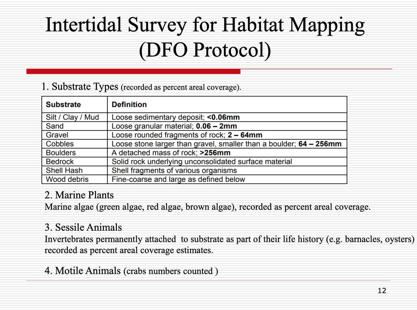The image size is (417, 310).
Task: Select the '4. Motile Animals' heading
Action: click(x=83, y=271)
